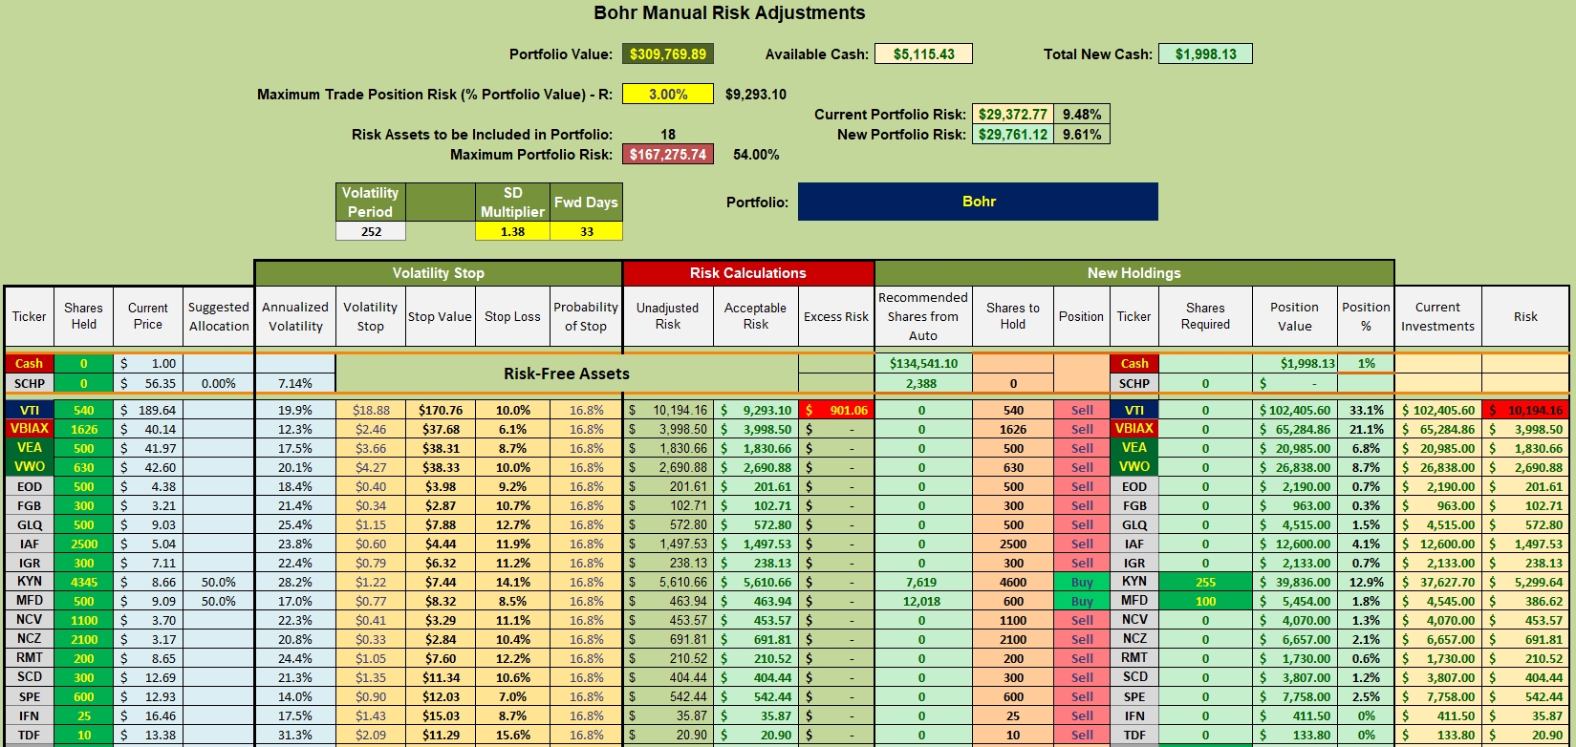
Task: Select the recommended shares value $134,541.10
Action: click(x=922, y=363)
